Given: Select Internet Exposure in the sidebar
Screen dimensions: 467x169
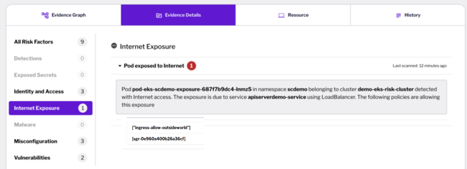Looking at the screenshot, I should click(x=50, y=108).
